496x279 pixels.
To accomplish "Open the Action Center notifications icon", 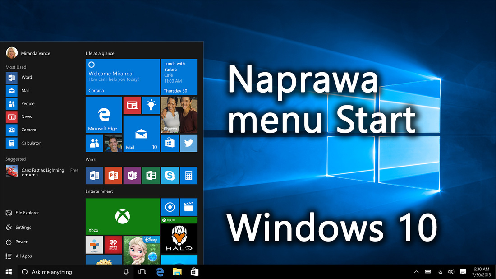I will pyautogui.click(x=463, y=272).
